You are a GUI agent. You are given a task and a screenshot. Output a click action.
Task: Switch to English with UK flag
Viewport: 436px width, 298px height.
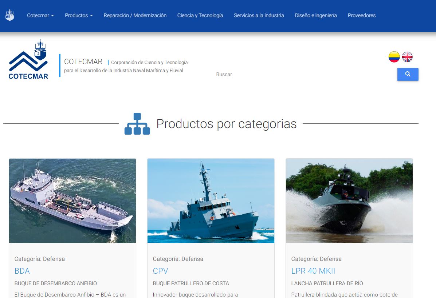pyautogui.click(x=407, y=57)
